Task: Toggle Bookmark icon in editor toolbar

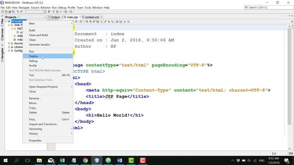Action: point(112,22)
